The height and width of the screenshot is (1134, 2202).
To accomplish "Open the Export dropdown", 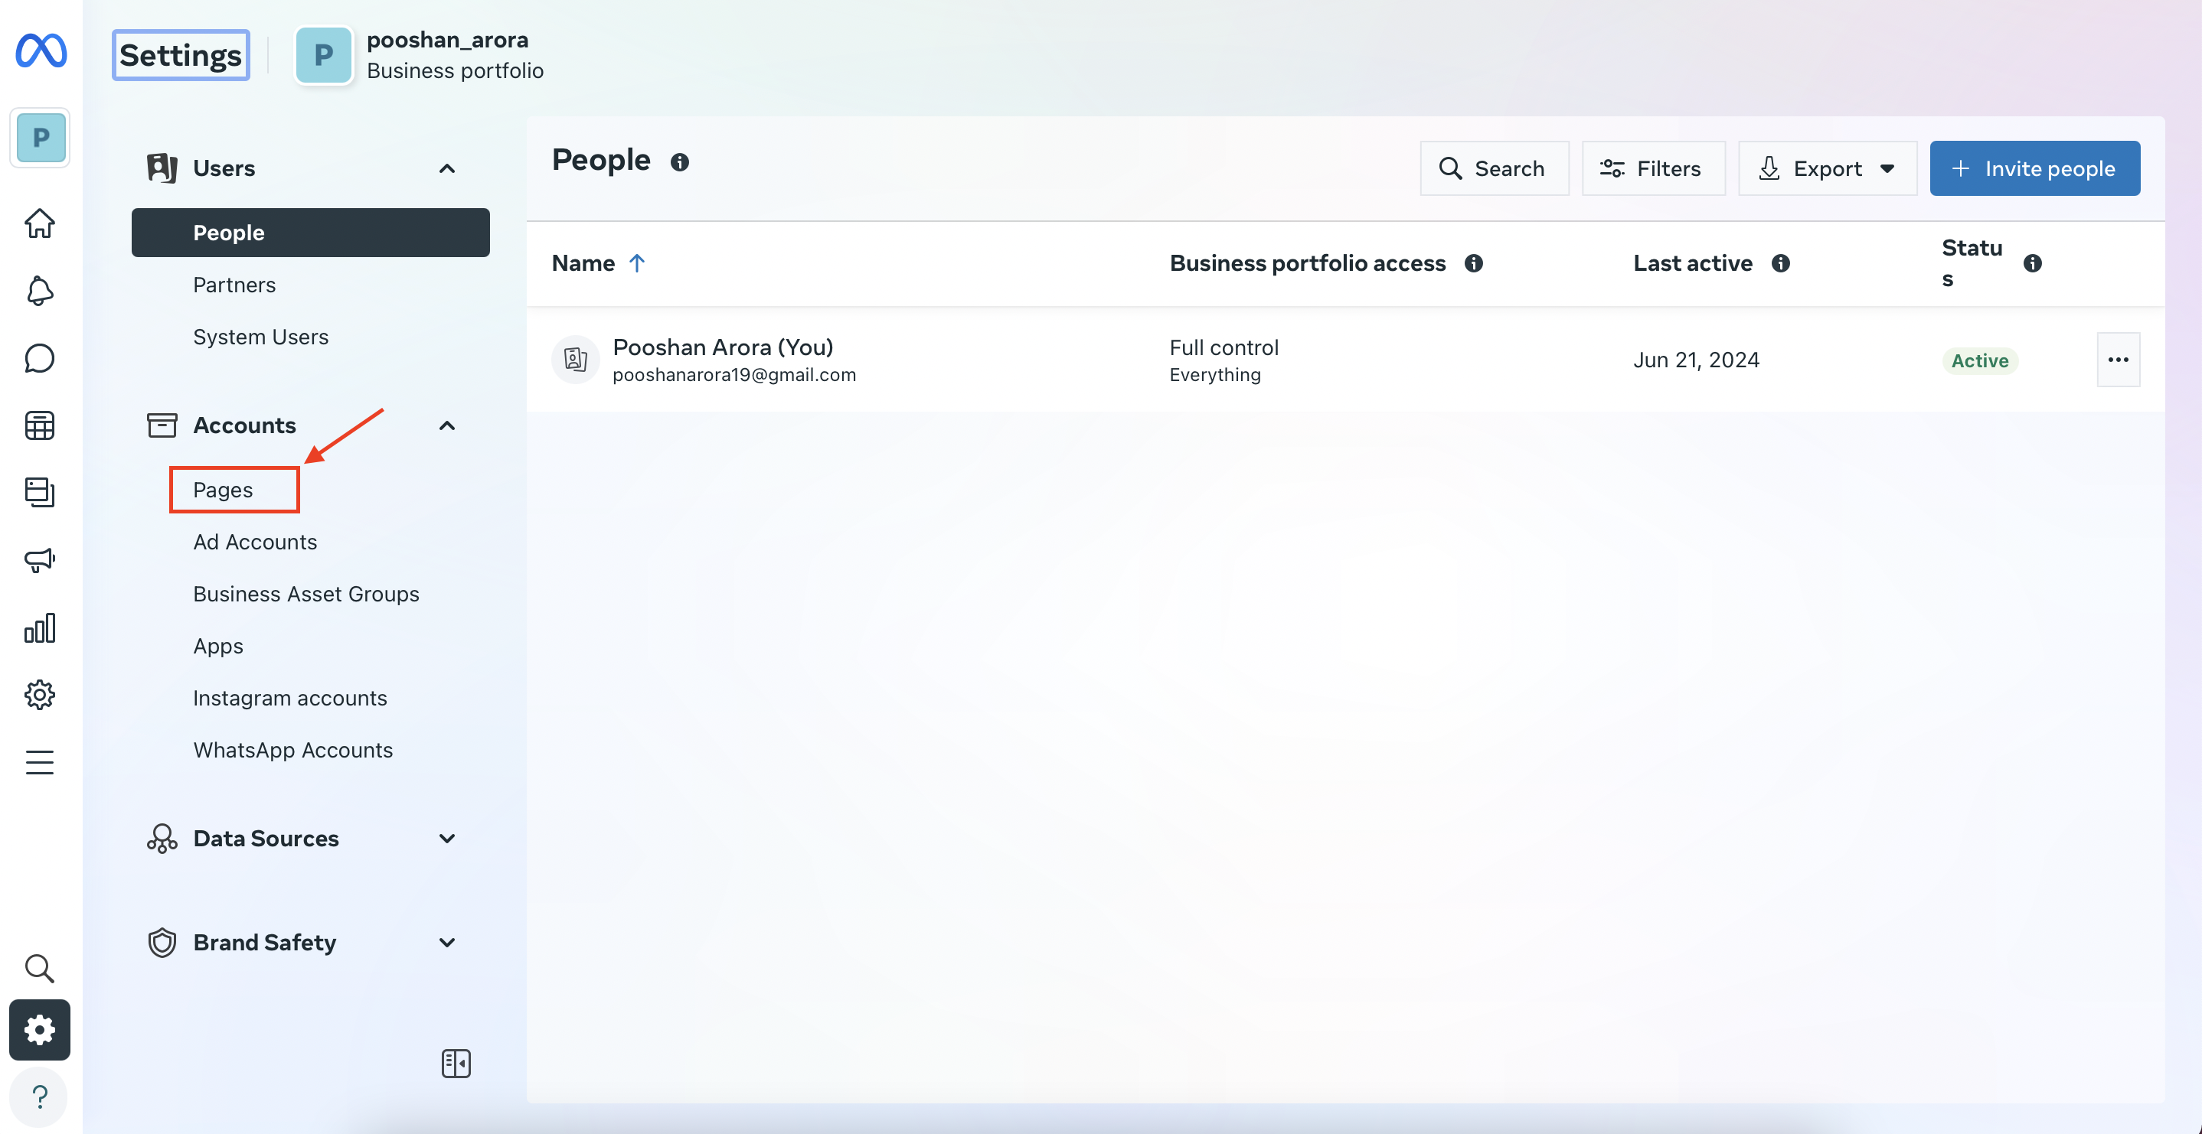I will [x=1827, y=168].
